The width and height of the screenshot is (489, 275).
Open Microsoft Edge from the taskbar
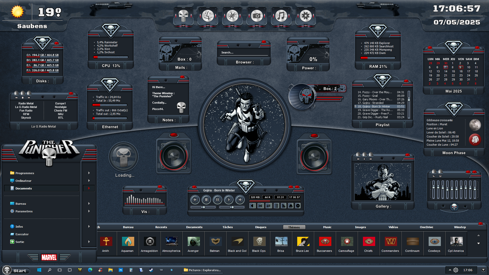click(x=90, y=270)
